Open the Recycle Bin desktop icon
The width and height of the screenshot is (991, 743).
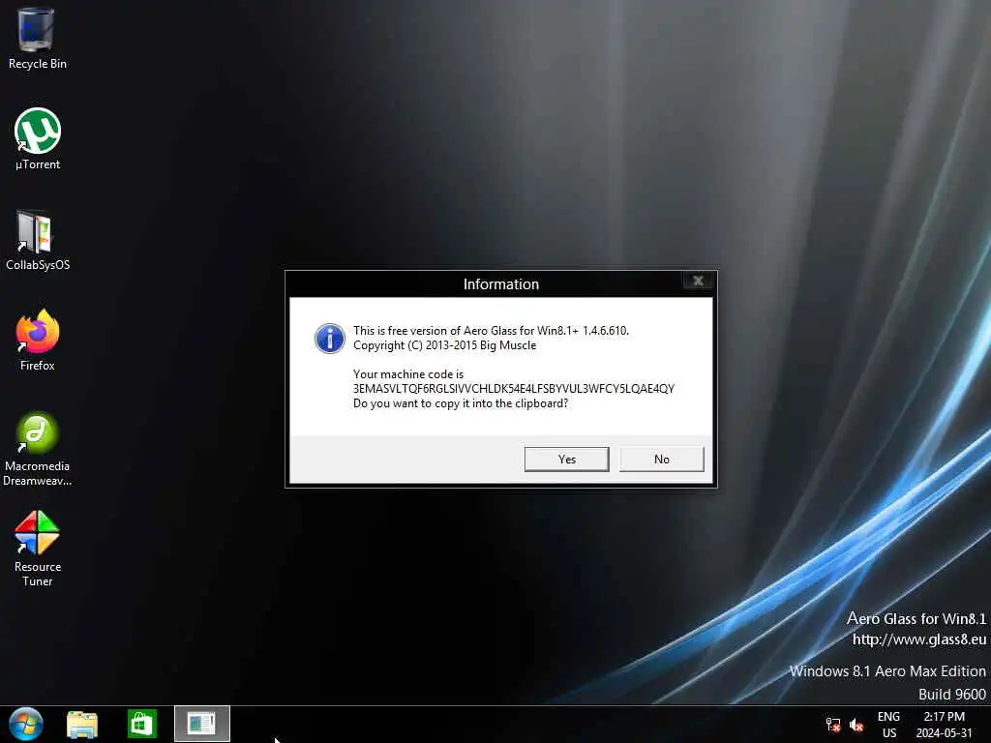(37, 38)
